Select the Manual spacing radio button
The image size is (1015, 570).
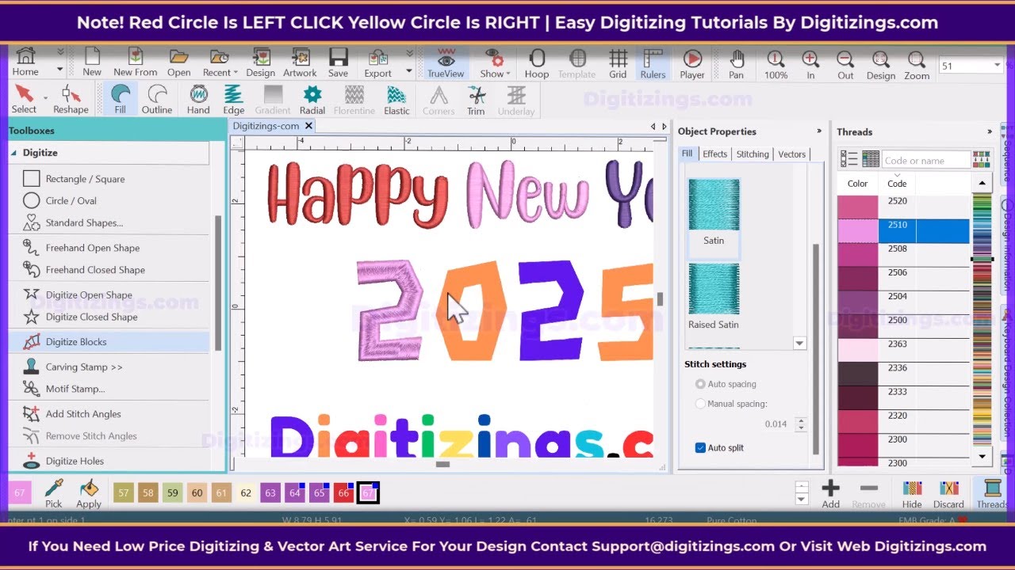(x=700, y=404)
